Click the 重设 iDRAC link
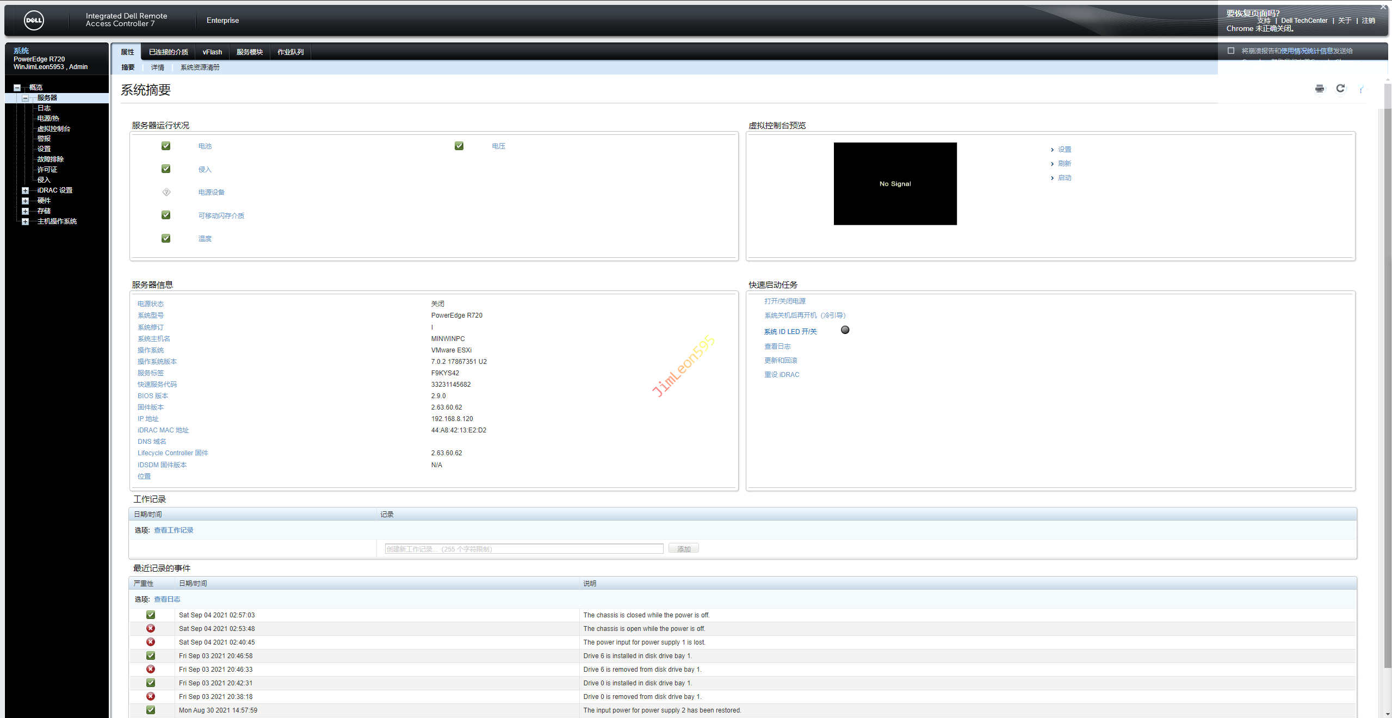The width and height of the screenshot is (1392, 718). pos(782,375)
